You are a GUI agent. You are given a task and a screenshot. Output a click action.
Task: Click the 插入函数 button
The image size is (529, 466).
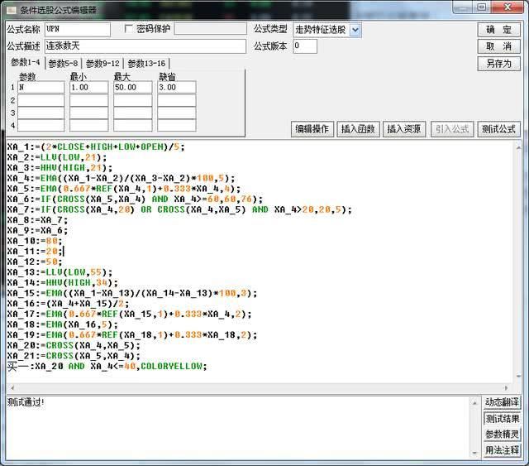tap(358, 129)
